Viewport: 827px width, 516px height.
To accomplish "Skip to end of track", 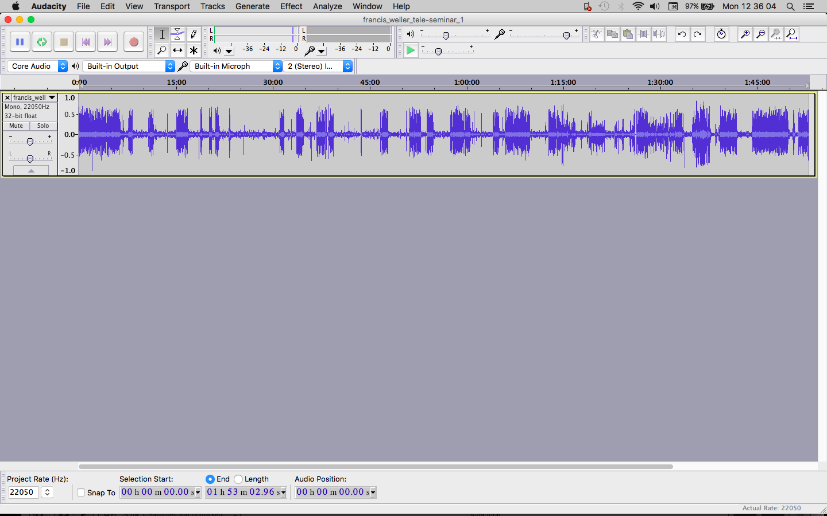I will coord(107,42).
